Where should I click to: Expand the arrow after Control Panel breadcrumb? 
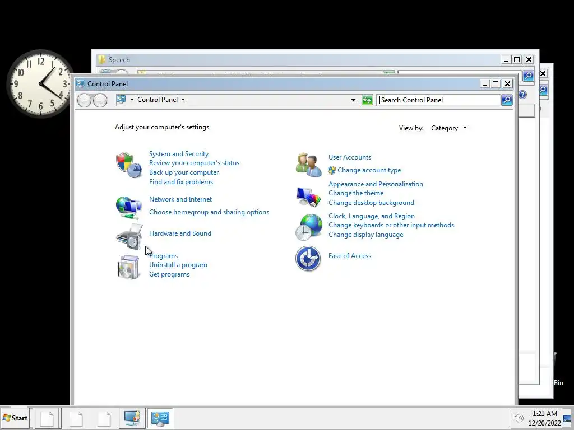pos(183,100)
